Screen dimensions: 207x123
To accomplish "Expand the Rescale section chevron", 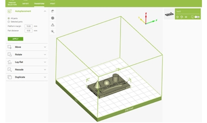I will click(x=45, y=70).
